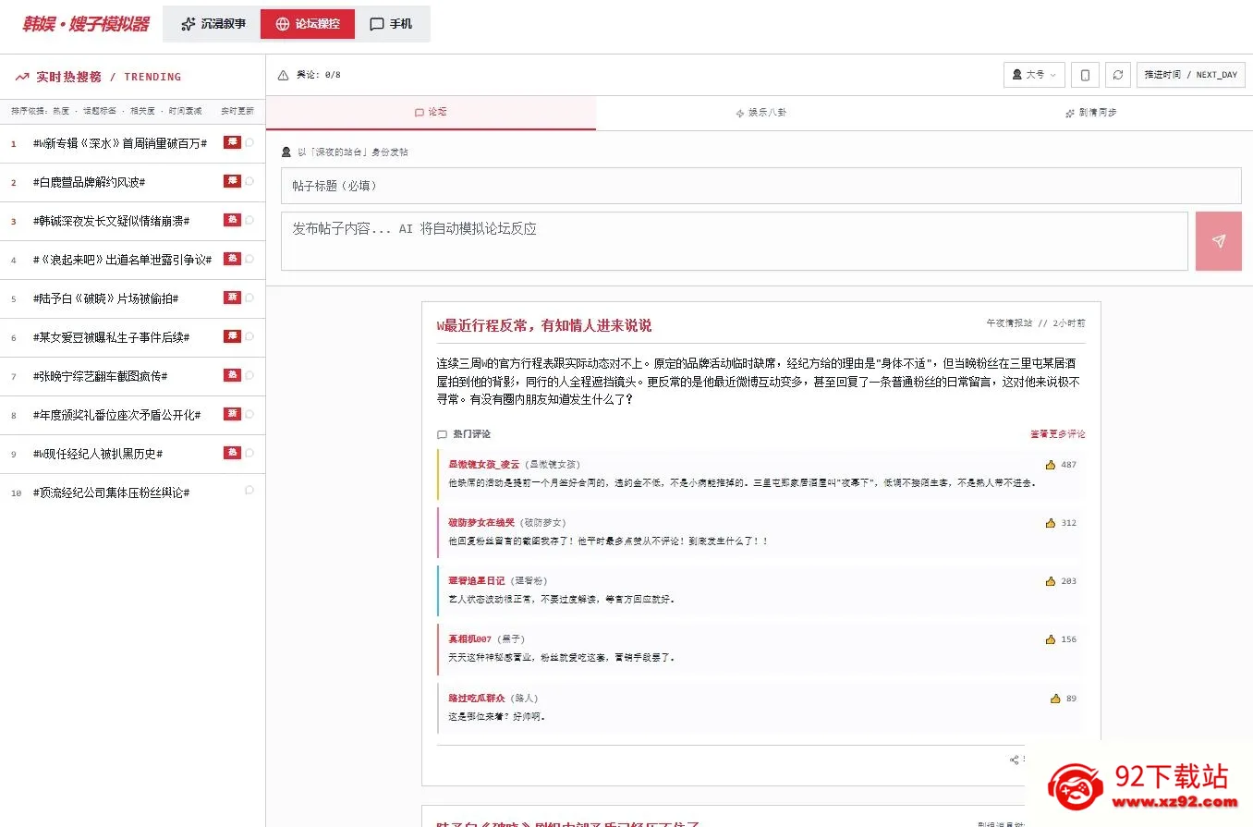This screenshot has width=1253, height=827.
Task: Click comment bubble on #某女爱豆被曝私生子 row
Action: (249, 336)
